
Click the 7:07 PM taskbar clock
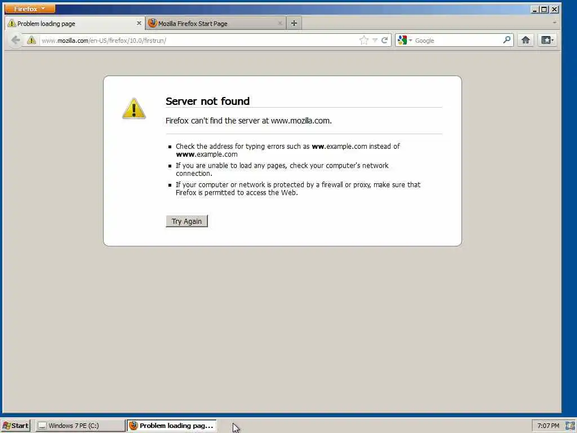pyautogui.click(x=548, y=426)
